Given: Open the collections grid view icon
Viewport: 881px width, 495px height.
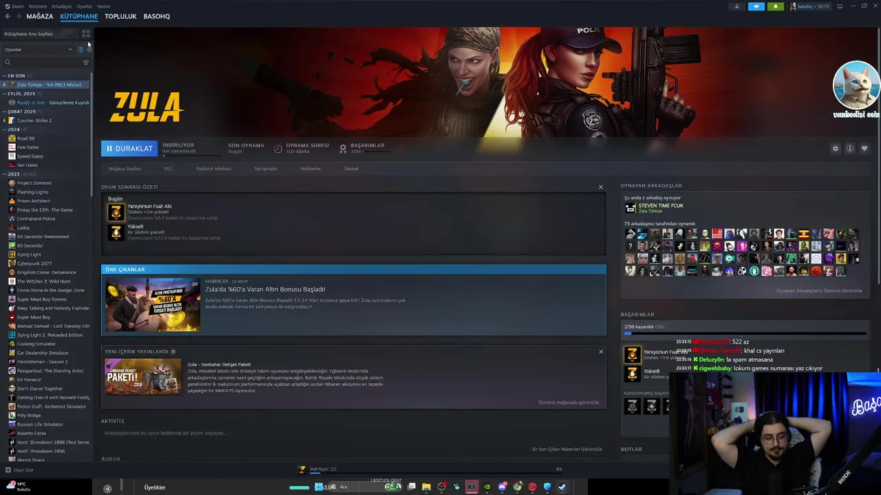Looking at the screenshot, I should click(86, 34).
